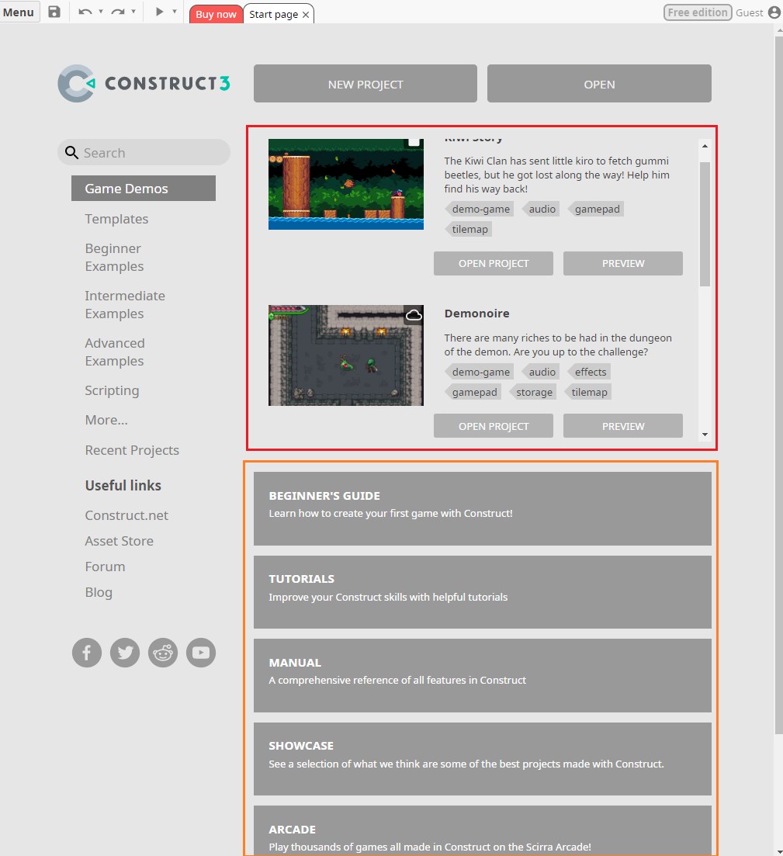Screen dimensions: 783x856
Task: Click Demonoire demo-game tag
Action: point(480,372)
